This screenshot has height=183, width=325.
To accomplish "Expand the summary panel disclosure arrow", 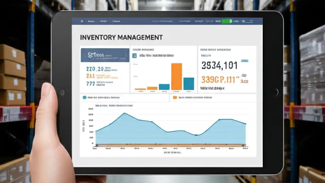I will coord(126,53).
